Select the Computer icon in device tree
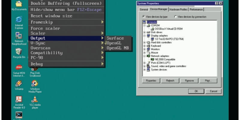The width and height of the screenshot is (240, 120). [145, 22]
